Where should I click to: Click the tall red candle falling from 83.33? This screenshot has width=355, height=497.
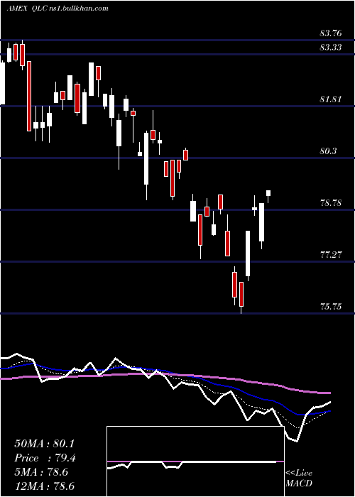tap(29, 96)
